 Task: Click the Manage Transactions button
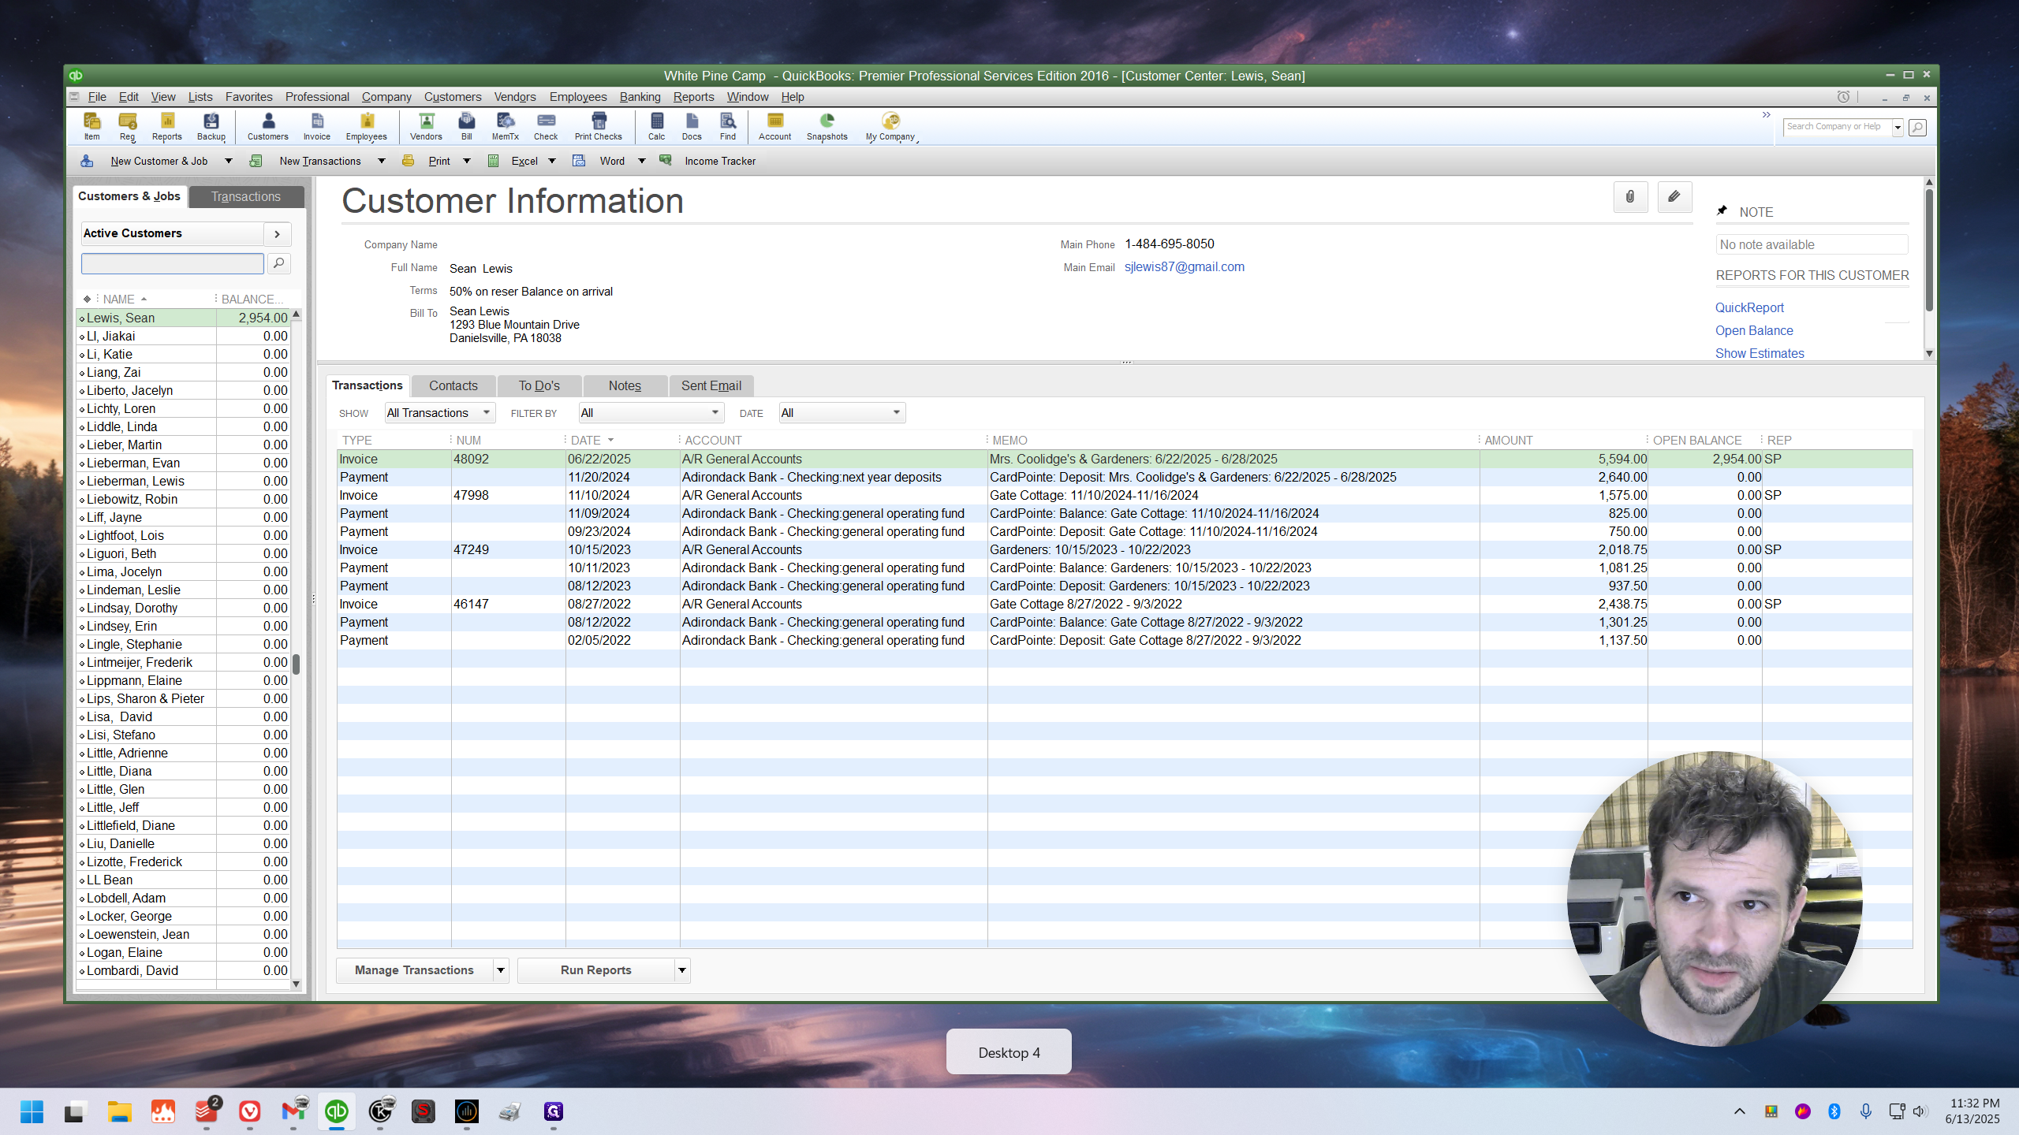tap(415, 970)
